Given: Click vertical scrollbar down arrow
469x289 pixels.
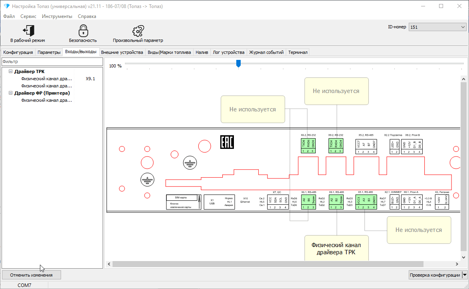Looking at the screenshot, I should coord(463,257).
